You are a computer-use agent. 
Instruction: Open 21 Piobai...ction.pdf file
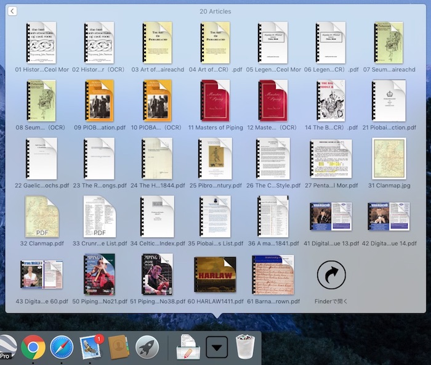tap(389, 100)
